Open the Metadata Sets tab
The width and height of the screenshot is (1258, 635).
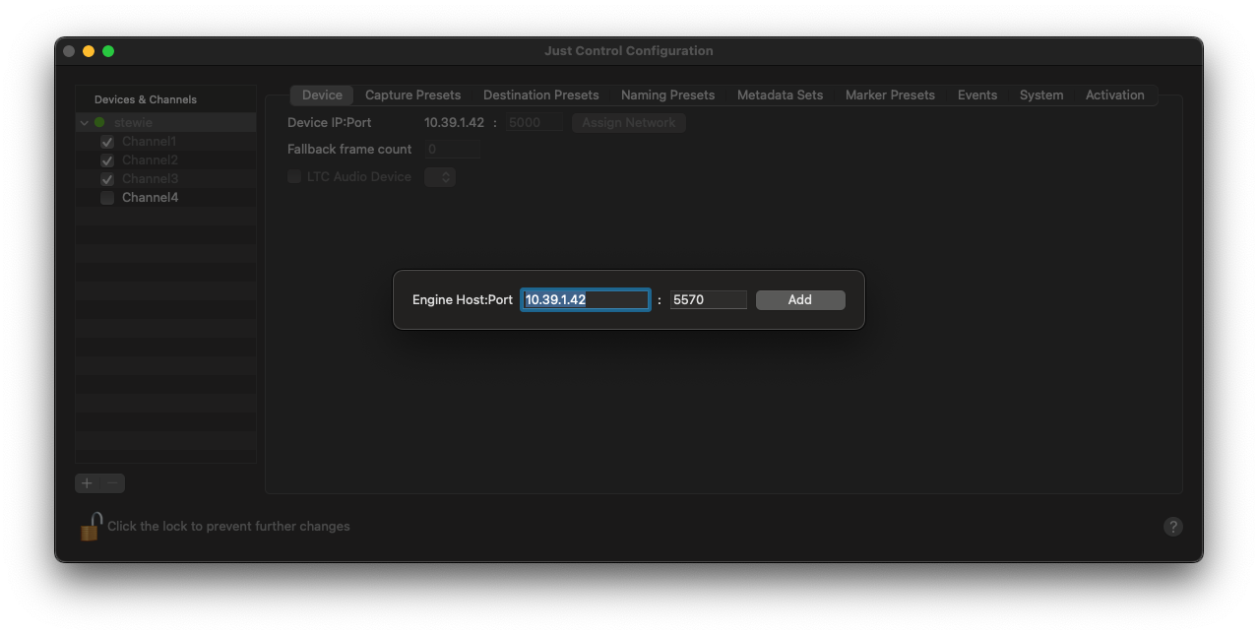[x=780, y=95]
